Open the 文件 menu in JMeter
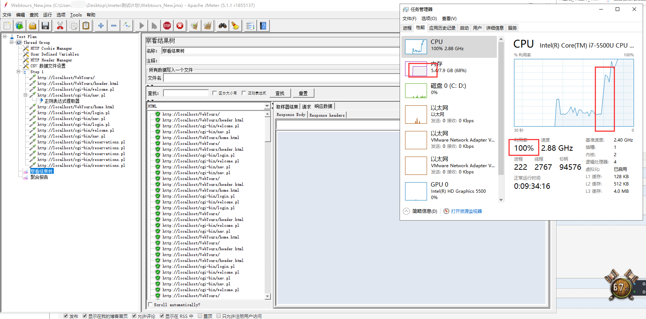Screen dimensions: 646x319 [x=7, y=15]
